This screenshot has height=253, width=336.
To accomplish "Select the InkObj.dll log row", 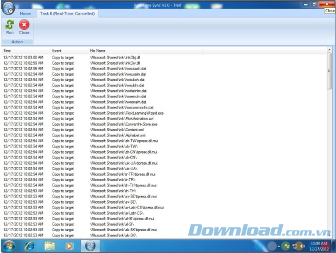I will coord(164,57).
